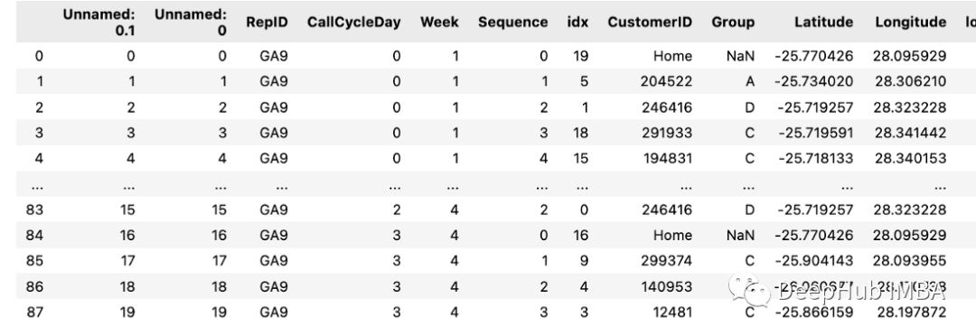Select the Week column header
This screenshot has width=976, height=336.
[439, 23]
